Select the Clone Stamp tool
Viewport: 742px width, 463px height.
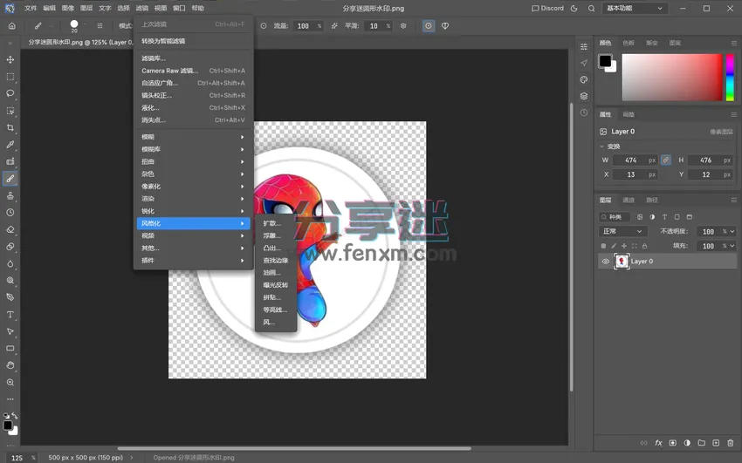[10, 195]
